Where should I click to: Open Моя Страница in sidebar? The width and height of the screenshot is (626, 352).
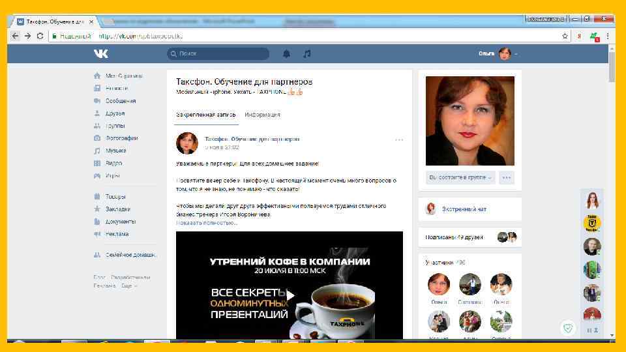coord(119,76)
